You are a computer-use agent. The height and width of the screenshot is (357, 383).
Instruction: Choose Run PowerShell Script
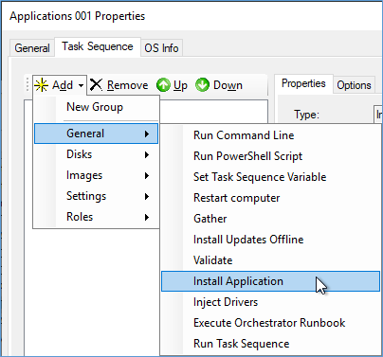click(x=270, y=156)
